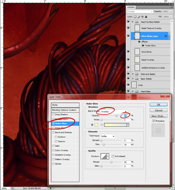Viewport: 175px width, 190px height.
Task: Enable the Contour sub-option checkbox
Action: pyautogui.click(x=56, y=137)
